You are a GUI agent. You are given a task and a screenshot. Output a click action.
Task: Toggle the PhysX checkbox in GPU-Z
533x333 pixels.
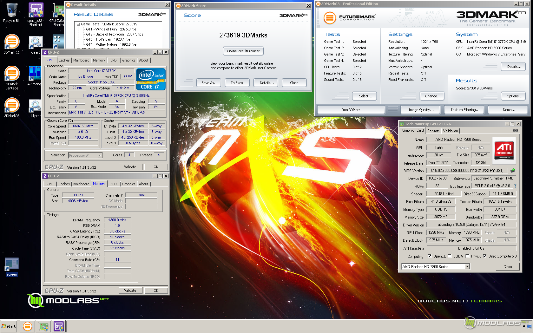467,256
